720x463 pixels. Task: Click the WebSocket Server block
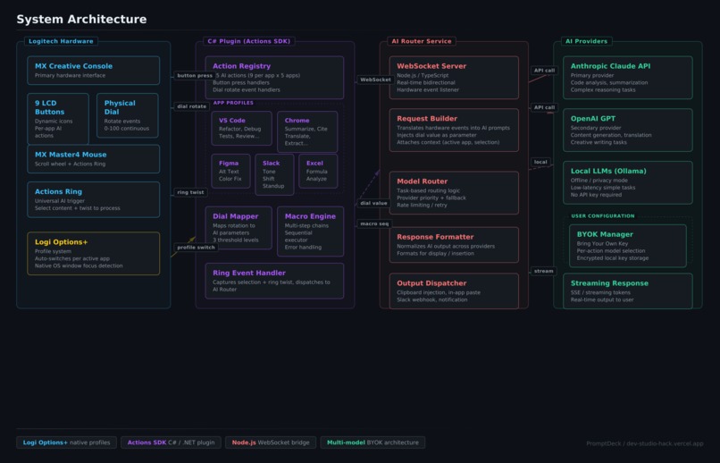[x=454, y=78]
